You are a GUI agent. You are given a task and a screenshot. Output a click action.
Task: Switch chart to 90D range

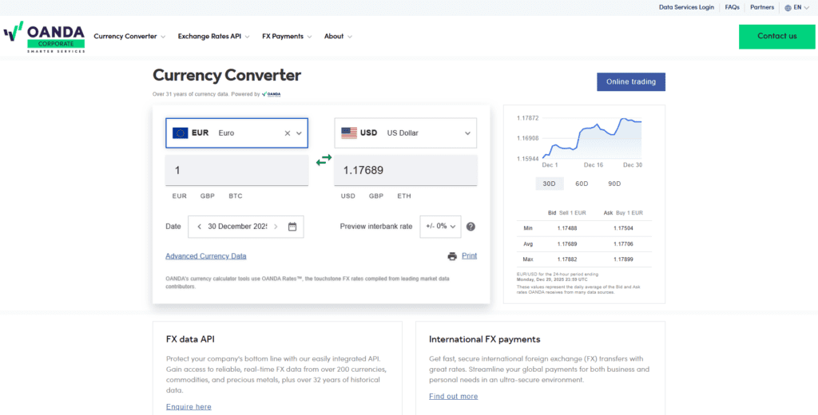pyautogui.click(x=614, y=184)
